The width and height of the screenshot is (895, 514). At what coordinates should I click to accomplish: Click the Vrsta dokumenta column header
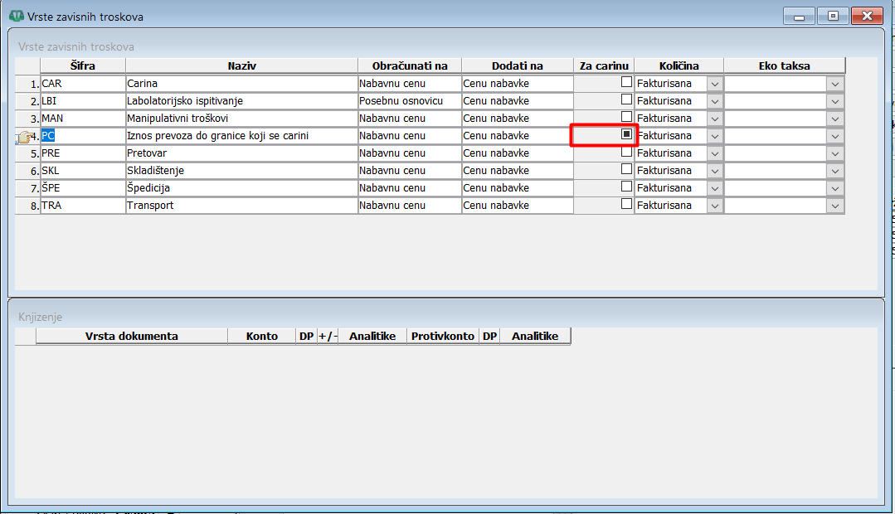click(x=131, y=336)
